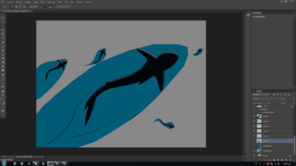Select the Eyedropper tool

click(3, 38)
